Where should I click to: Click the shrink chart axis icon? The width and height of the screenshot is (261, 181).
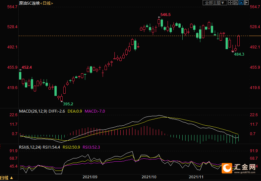(236, 3)
